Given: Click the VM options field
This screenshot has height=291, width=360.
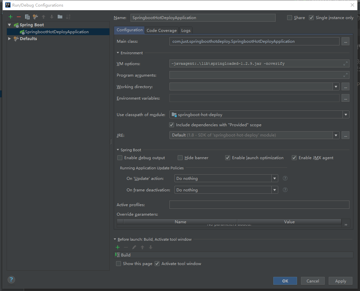Looking at the screenshot, I should 259,63.
